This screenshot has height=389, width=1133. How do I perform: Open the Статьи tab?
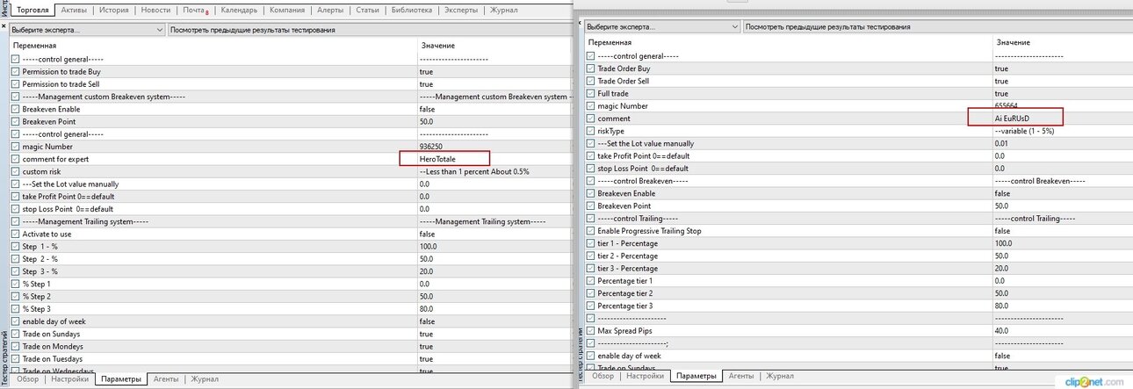pos(368,11)
